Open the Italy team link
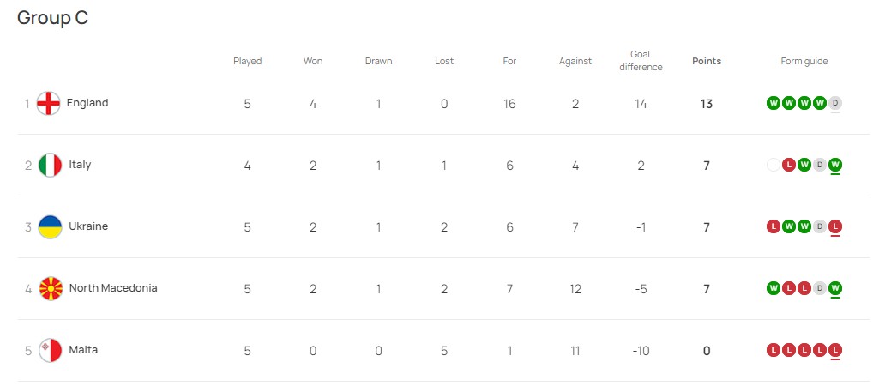The height and width of the screenshot is (392, 885). pos(80,165)
